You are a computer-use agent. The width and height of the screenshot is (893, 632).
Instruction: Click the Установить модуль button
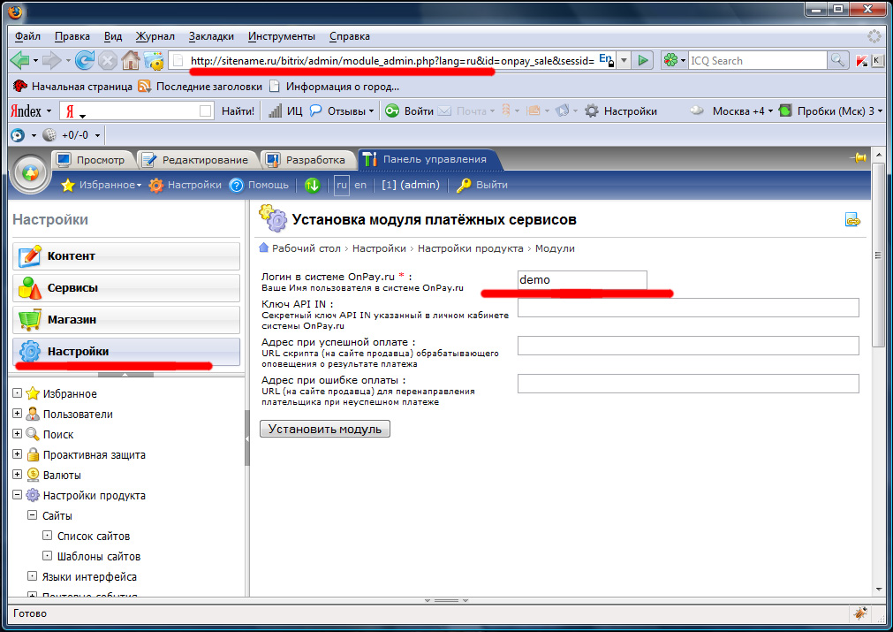(324, 429)
